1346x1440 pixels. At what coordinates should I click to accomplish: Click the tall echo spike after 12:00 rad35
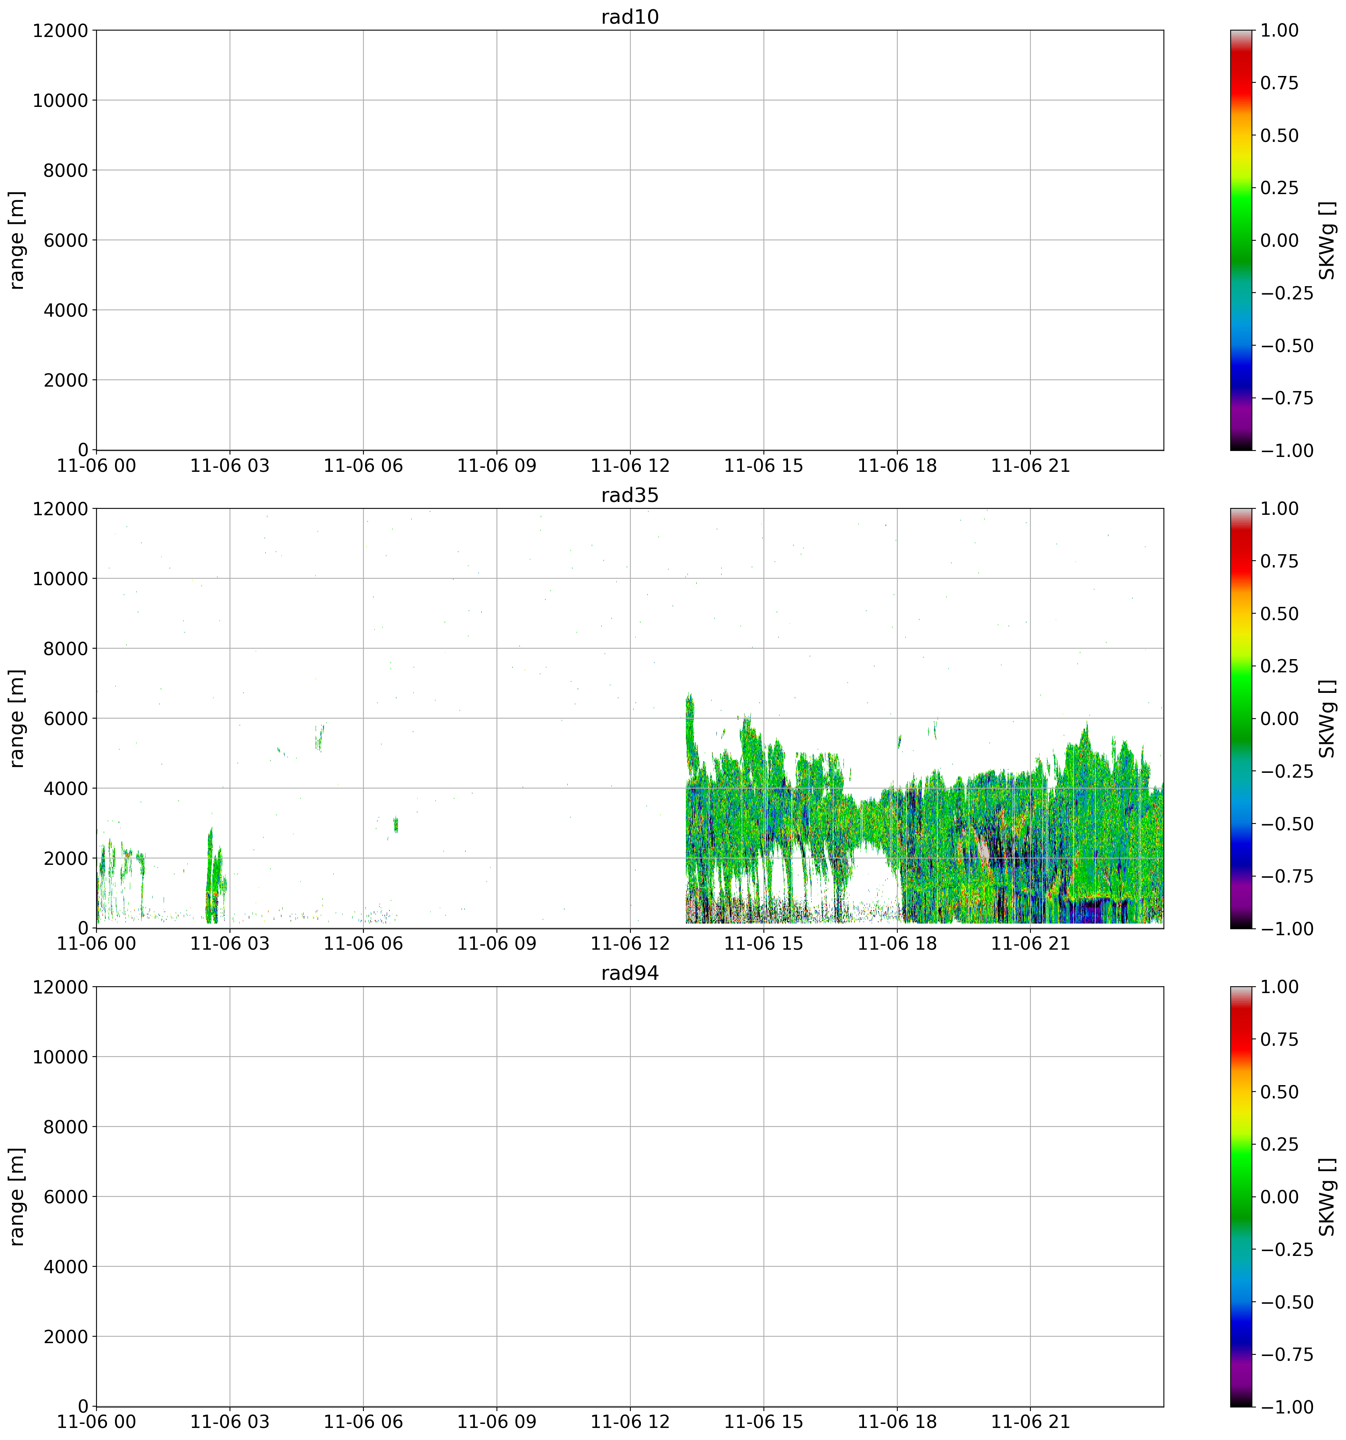pos(689,724)
